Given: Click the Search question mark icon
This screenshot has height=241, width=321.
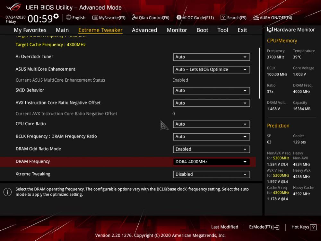Looking at the screenshot, I should coord(223,17).
